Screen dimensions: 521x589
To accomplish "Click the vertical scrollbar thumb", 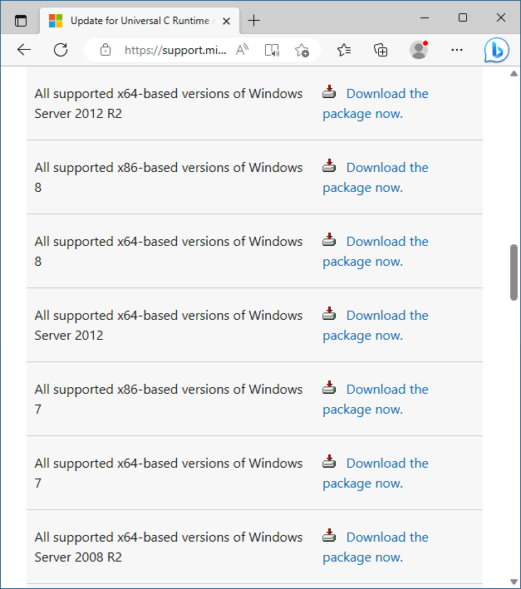I will [514, 272].
